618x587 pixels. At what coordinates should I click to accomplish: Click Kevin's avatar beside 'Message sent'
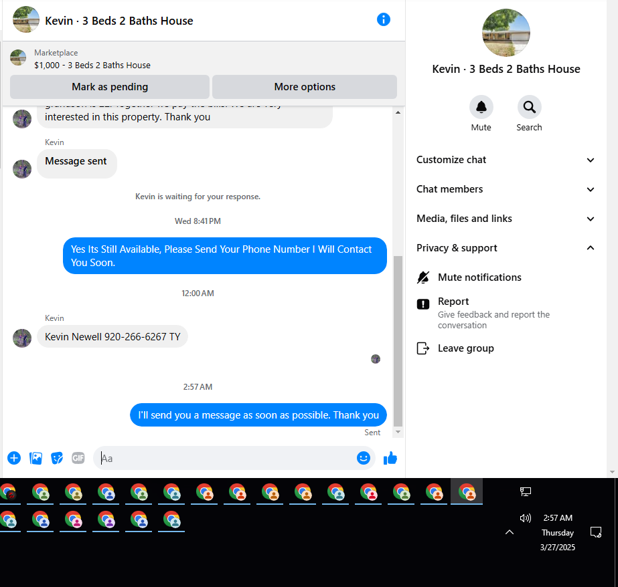coord(22,168)
